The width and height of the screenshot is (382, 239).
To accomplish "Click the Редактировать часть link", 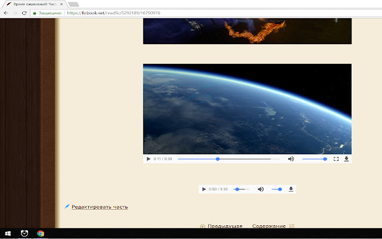I will coord(100,207).
